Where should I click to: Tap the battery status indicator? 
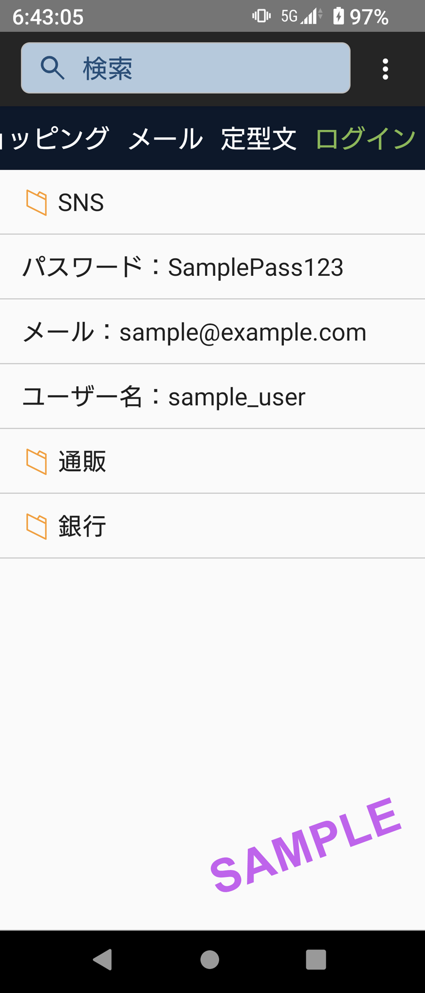[360, 17]
